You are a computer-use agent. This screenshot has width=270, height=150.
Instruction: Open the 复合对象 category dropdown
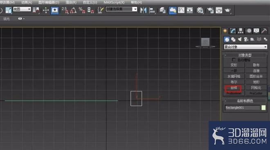[x=245, y=47]
